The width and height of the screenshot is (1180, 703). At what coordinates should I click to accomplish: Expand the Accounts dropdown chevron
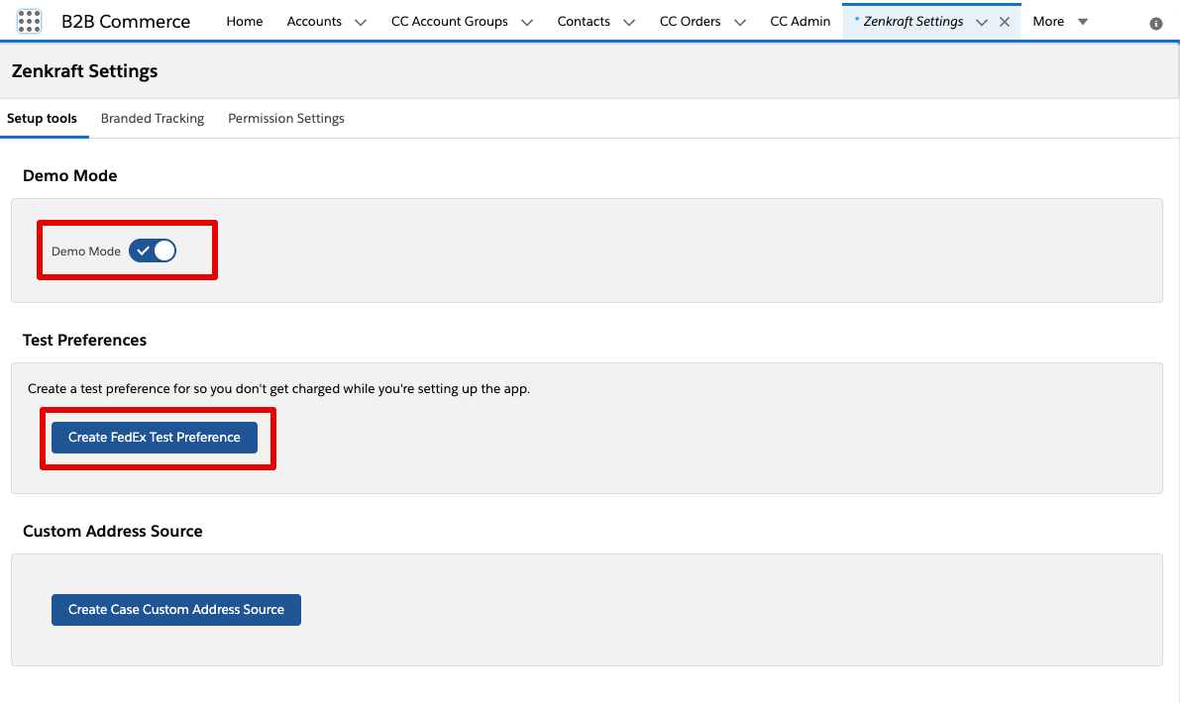tap(361, 23)
